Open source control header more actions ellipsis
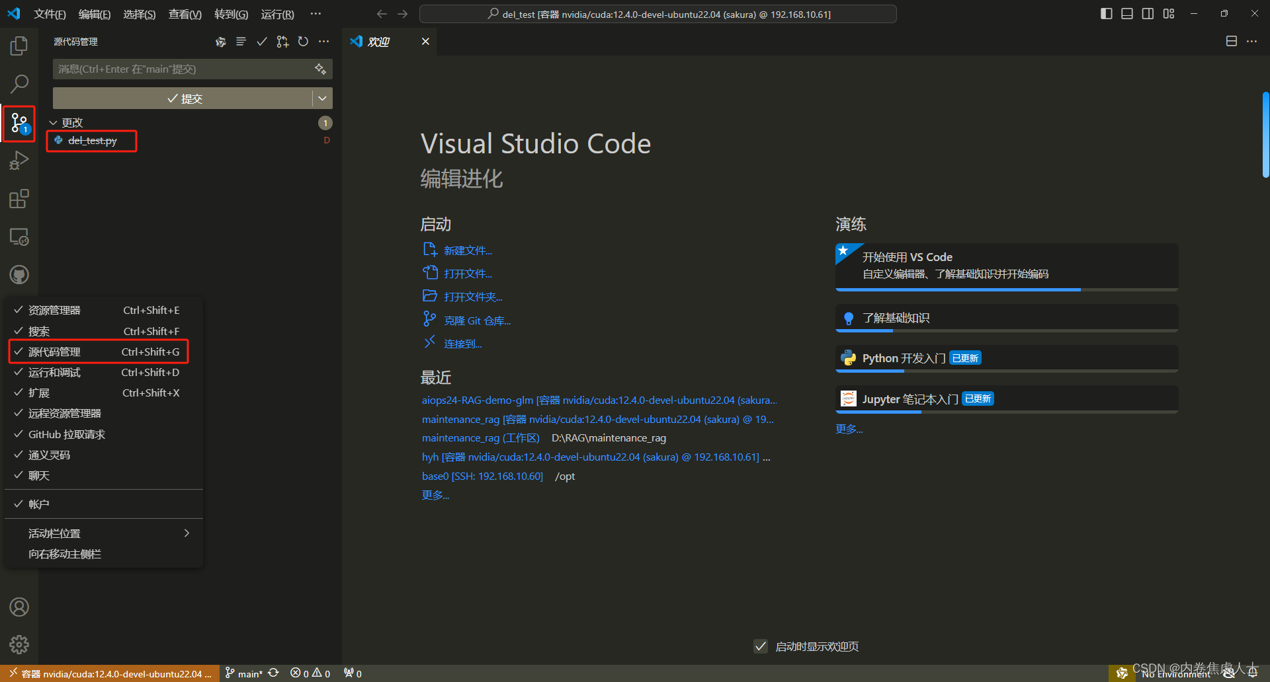Screen dimensions: 1270x682 click(x=323, y=42)
